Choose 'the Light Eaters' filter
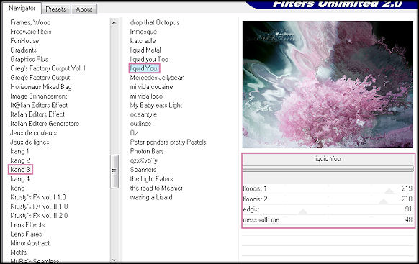This screenshot has height=264, width=419. pos(151,179)
